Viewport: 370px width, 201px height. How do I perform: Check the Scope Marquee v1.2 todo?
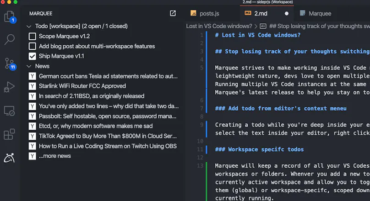point(33,36)
